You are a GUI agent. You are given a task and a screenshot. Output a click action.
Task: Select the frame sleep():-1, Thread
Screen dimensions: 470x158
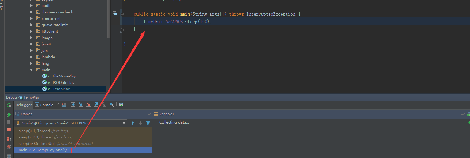coord(83,131)
